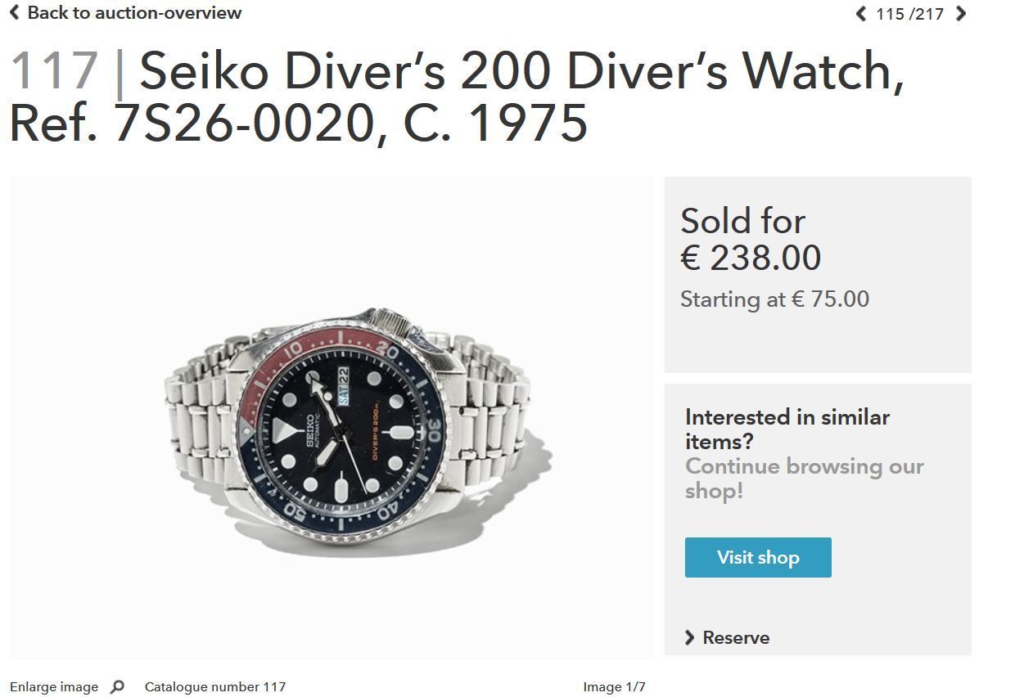
Task: Click the 115 /217 lot counter
Action: pos(909,14)
